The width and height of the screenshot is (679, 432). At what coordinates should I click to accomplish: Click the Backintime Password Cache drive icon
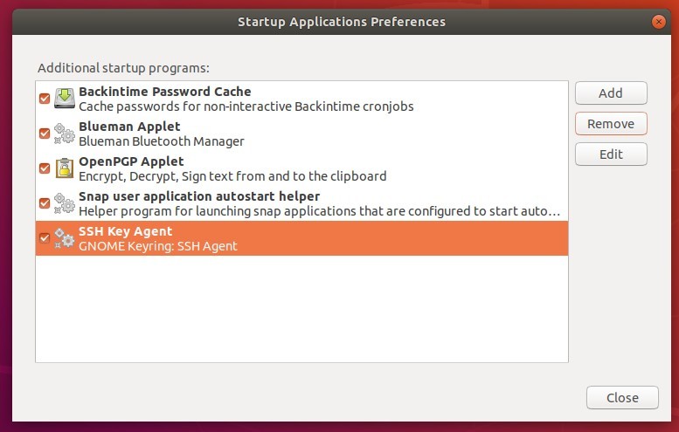65,99
